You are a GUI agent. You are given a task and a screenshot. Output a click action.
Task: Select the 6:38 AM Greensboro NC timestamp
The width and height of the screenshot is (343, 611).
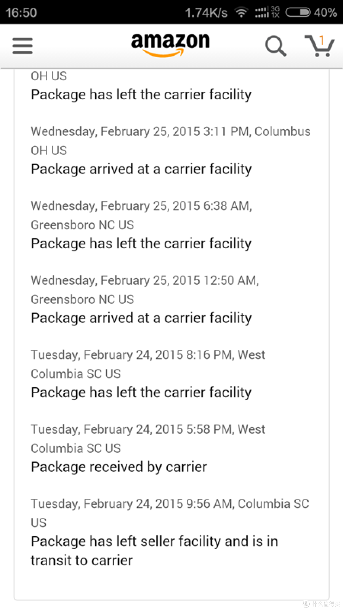[141, 215]
